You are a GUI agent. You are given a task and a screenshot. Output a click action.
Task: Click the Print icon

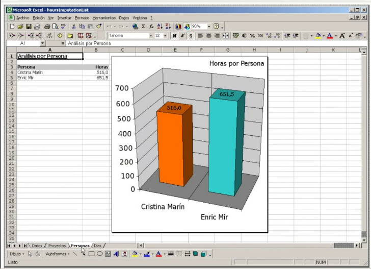(47, 27)
